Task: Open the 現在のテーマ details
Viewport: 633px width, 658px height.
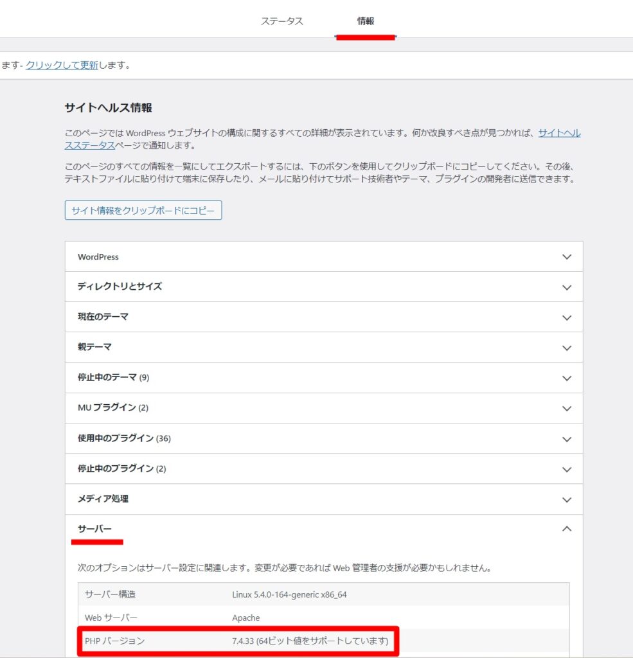Action: pos(321,317)
